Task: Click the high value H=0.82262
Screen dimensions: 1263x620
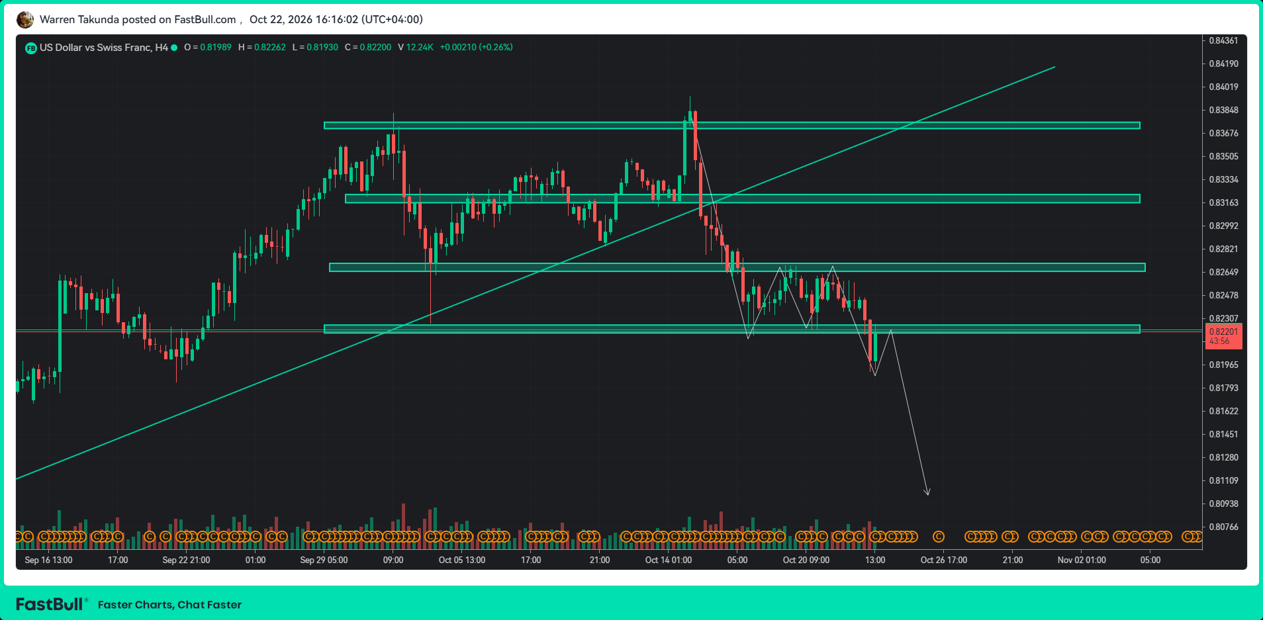Action: point(262,48)
